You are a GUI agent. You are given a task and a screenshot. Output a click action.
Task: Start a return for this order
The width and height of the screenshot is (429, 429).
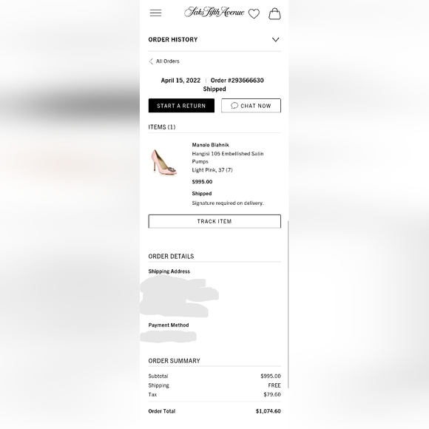point(181,106)
